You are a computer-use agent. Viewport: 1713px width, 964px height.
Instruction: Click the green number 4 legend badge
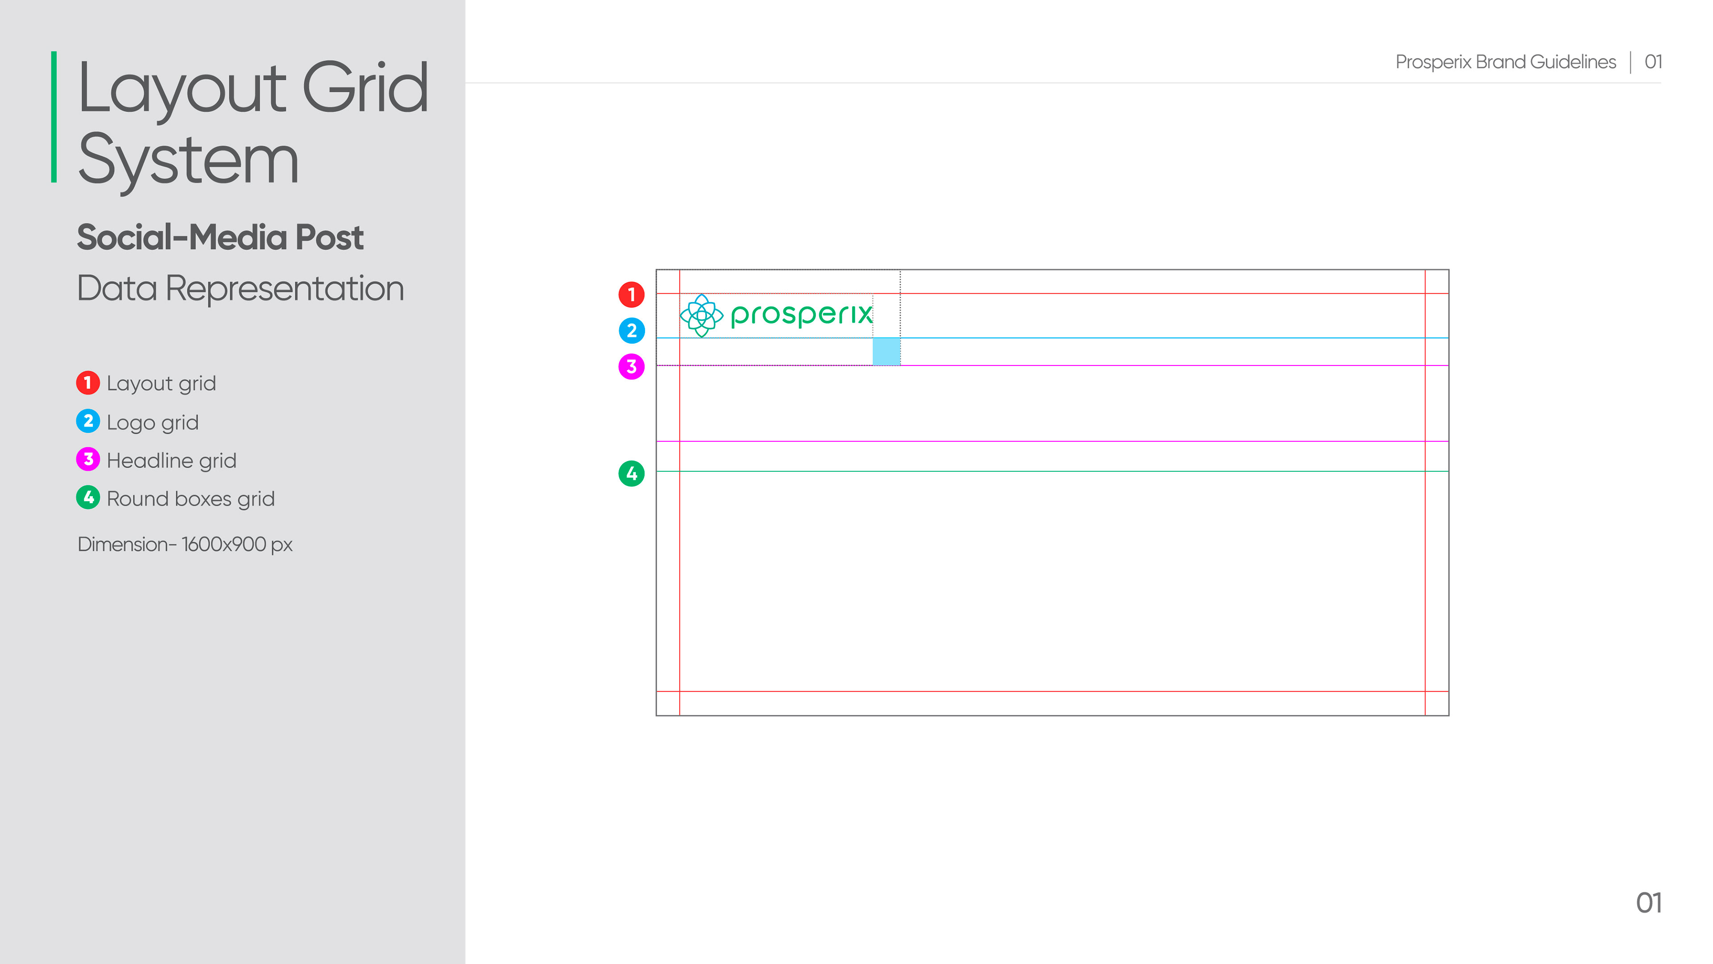click(88, 497)
